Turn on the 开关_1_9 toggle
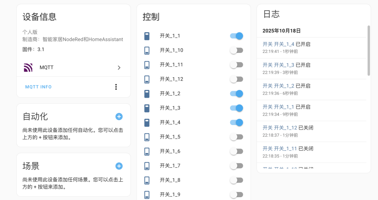The height and width of the screenshot is (200, 378). coord(237,195)
